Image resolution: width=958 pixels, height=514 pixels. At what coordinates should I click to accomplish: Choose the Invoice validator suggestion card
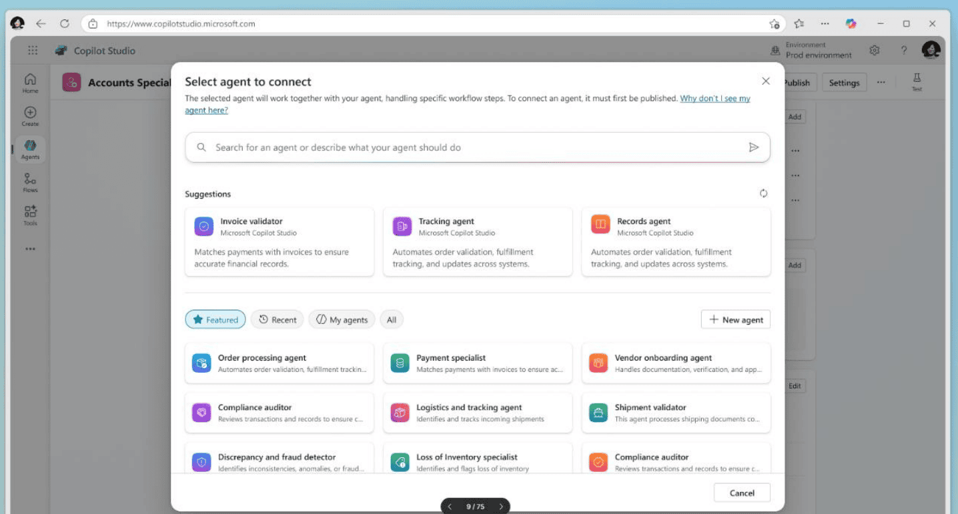280,241
